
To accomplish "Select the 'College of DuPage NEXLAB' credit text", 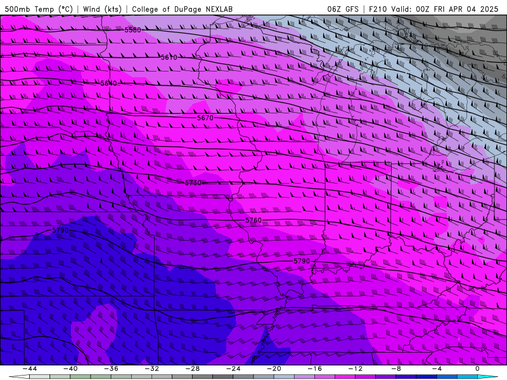I will 182,9.
